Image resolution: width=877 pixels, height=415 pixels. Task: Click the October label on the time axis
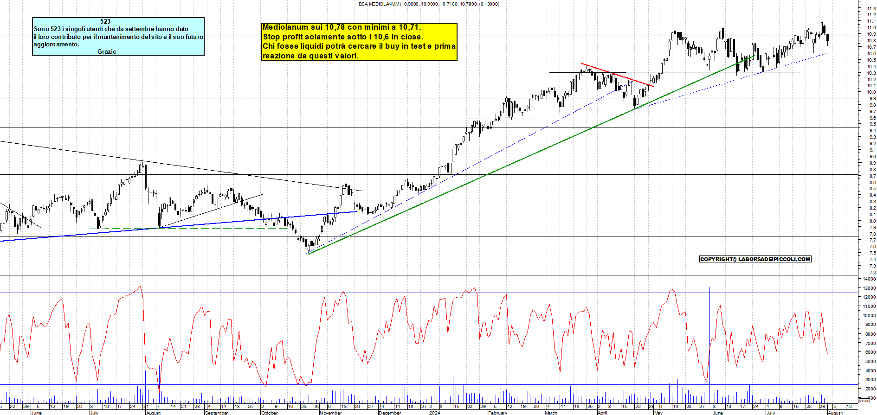click(269, 413)
